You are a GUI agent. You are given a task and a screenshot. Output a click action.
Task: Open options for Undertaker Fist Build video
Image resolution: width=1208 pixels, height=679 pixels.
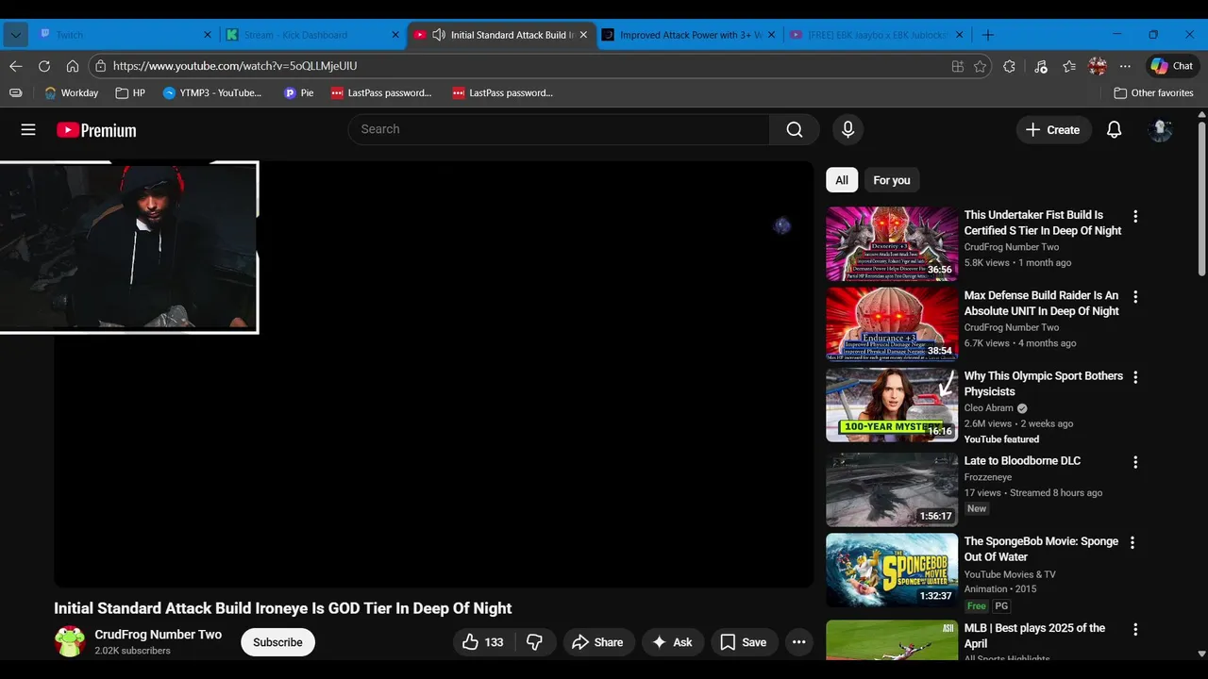point(1135,216)
